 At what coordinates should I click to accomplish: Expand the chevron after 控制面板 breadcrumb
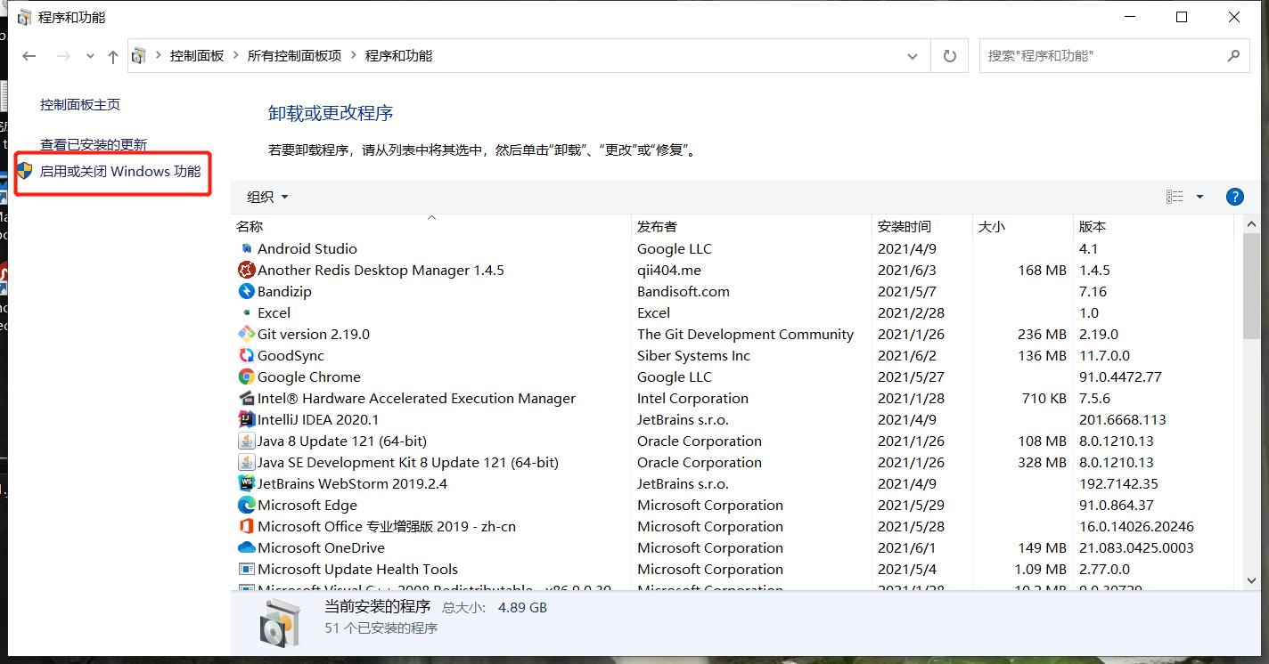[236, 56]
